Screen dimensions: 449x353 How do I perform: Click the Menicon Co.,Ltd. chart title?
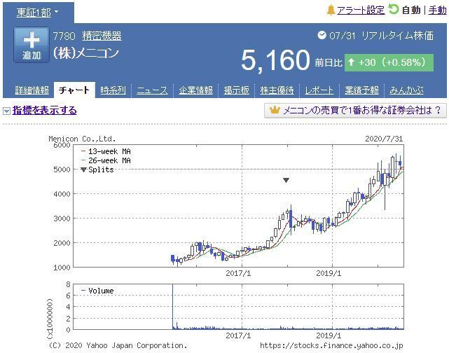82,139
